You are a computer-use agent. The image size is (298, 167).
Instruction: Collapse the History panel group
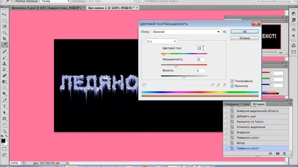click(x=287, y=100)
